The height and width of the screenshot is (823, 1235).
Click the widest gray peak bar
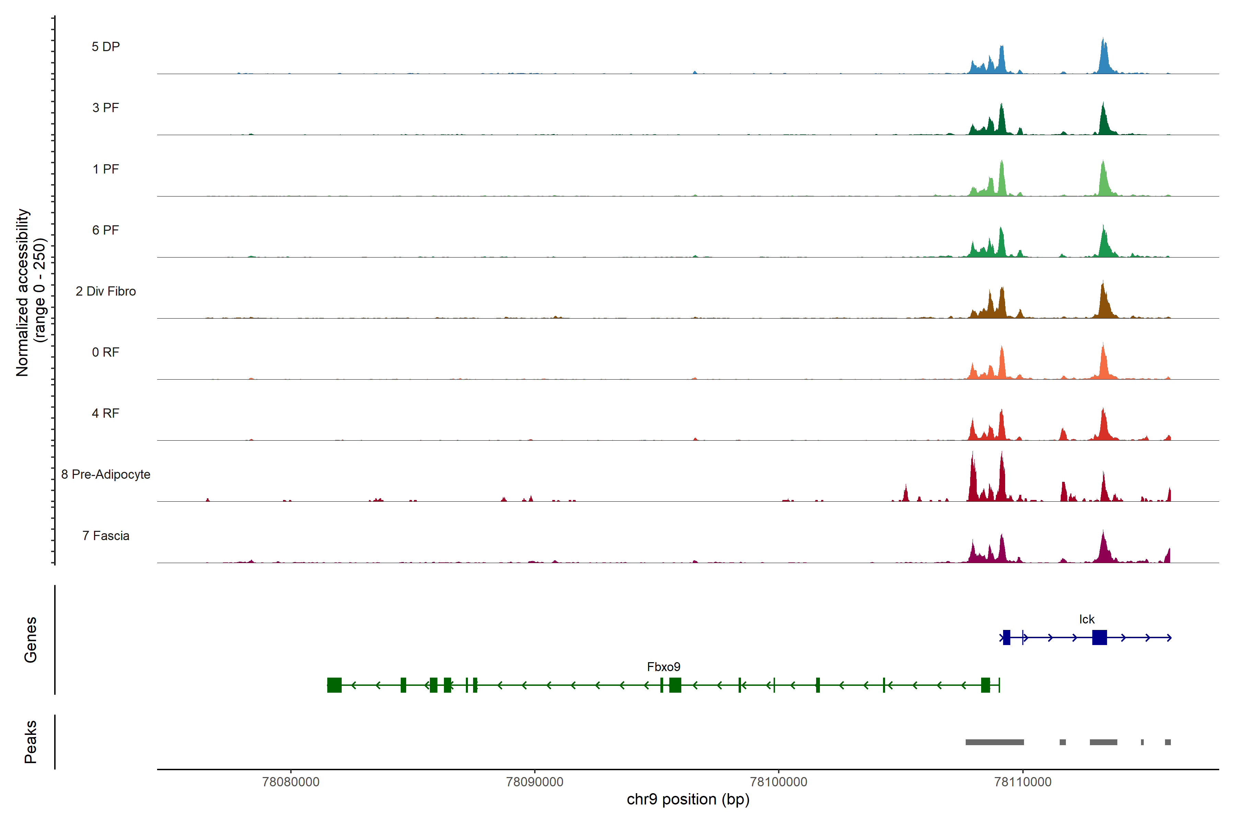(995, 742)
